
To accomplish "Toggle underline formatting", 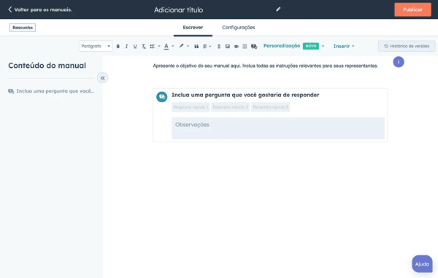I will click(x=135, y=47).
